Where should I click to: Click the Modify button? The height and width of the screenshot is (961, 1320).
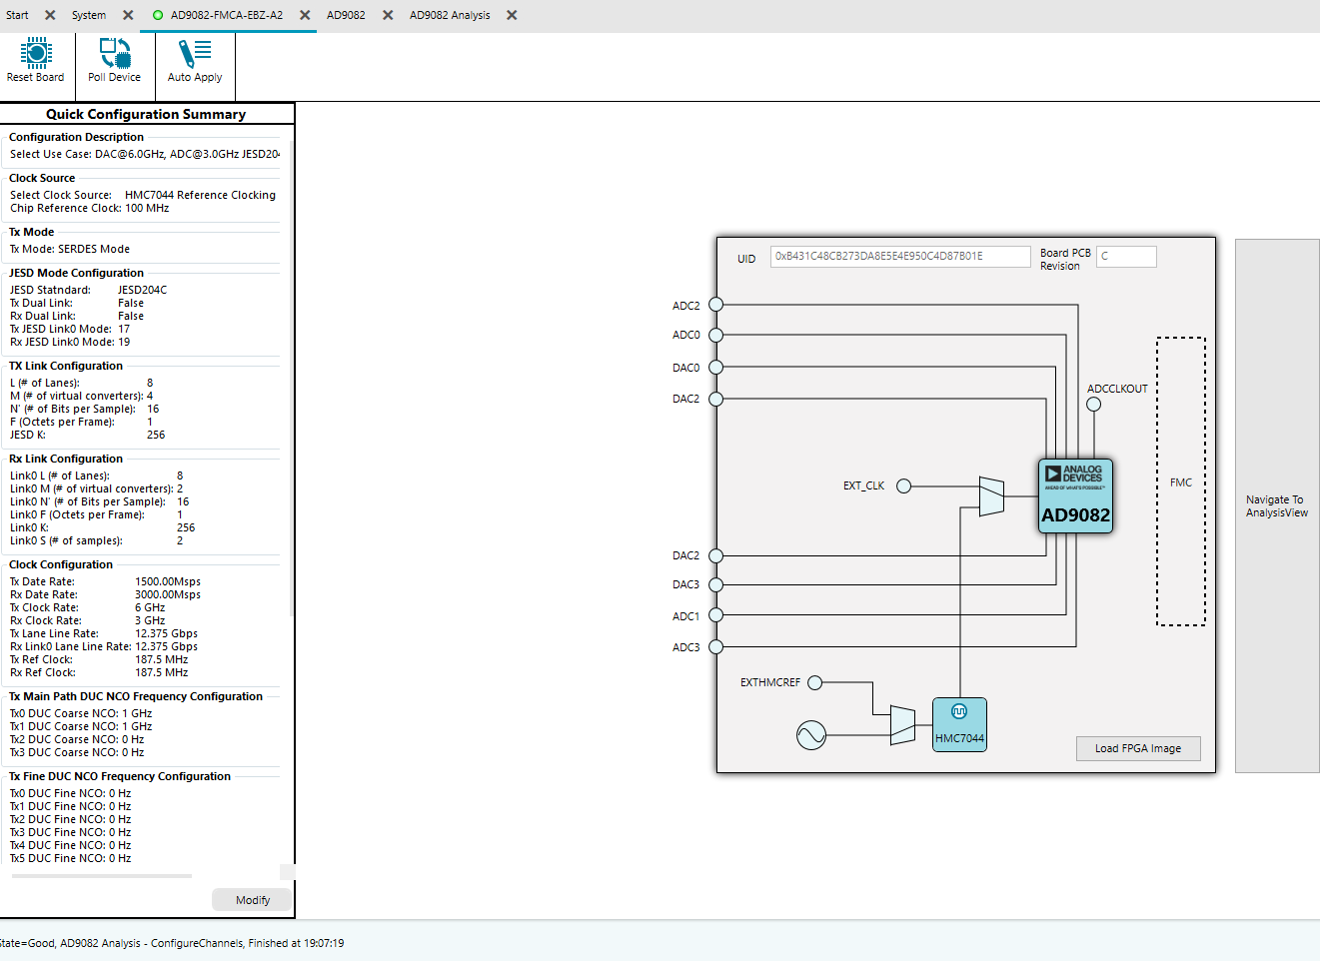point(253,900)
